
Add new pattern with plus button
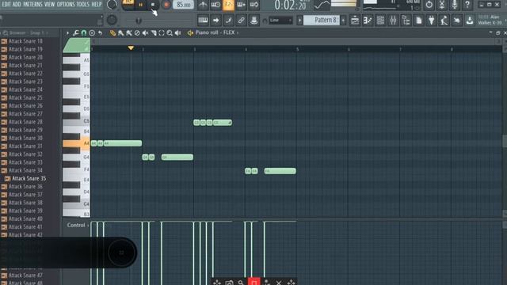click(343, 21)
